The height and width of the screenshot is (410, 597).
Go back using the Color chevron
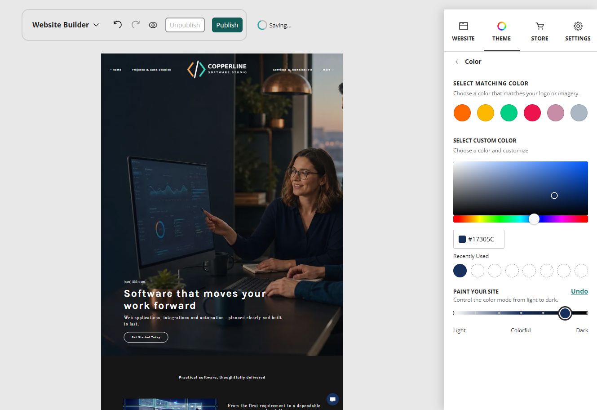(457, 62)
